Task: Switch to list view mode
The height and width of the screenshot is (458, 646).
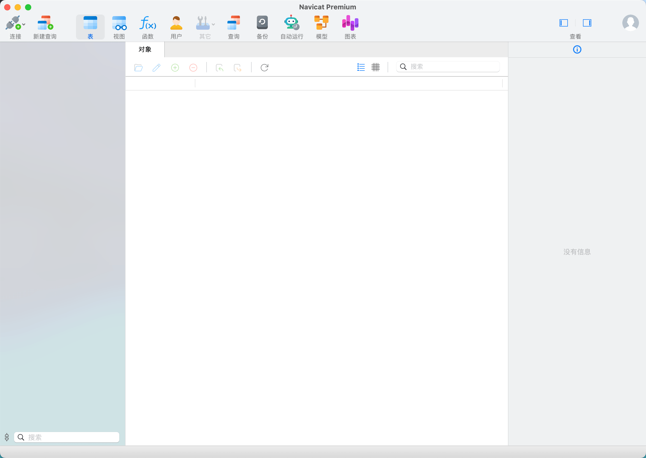Action: pos(361,67)
